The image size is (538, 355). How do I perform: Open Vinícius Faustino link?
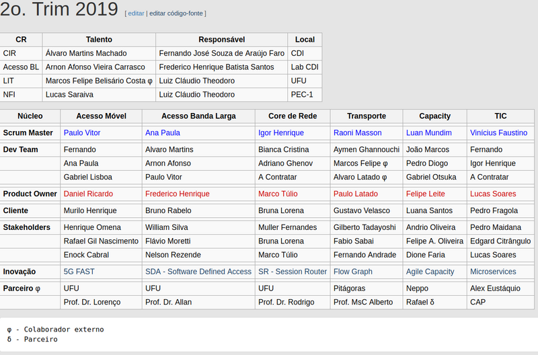click(x=498, y=133)
